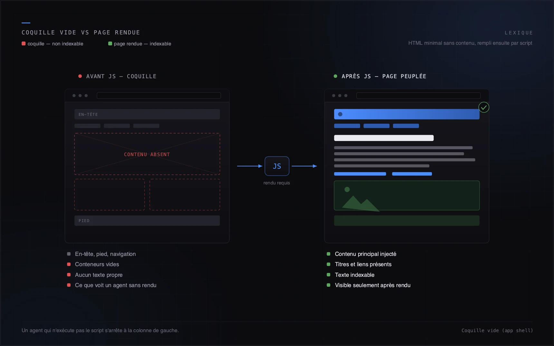
Task: Click the left empty dashed container in shell
Action: click(x=110, y=195)
